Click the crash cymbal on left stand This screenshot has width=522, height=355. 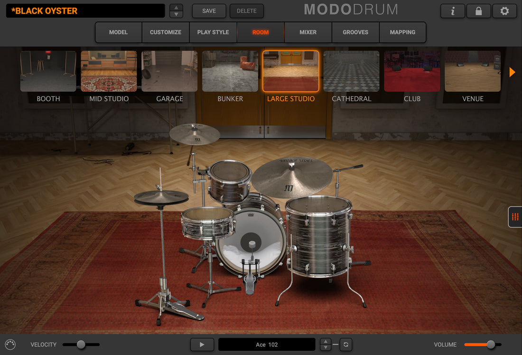(195, 134)
